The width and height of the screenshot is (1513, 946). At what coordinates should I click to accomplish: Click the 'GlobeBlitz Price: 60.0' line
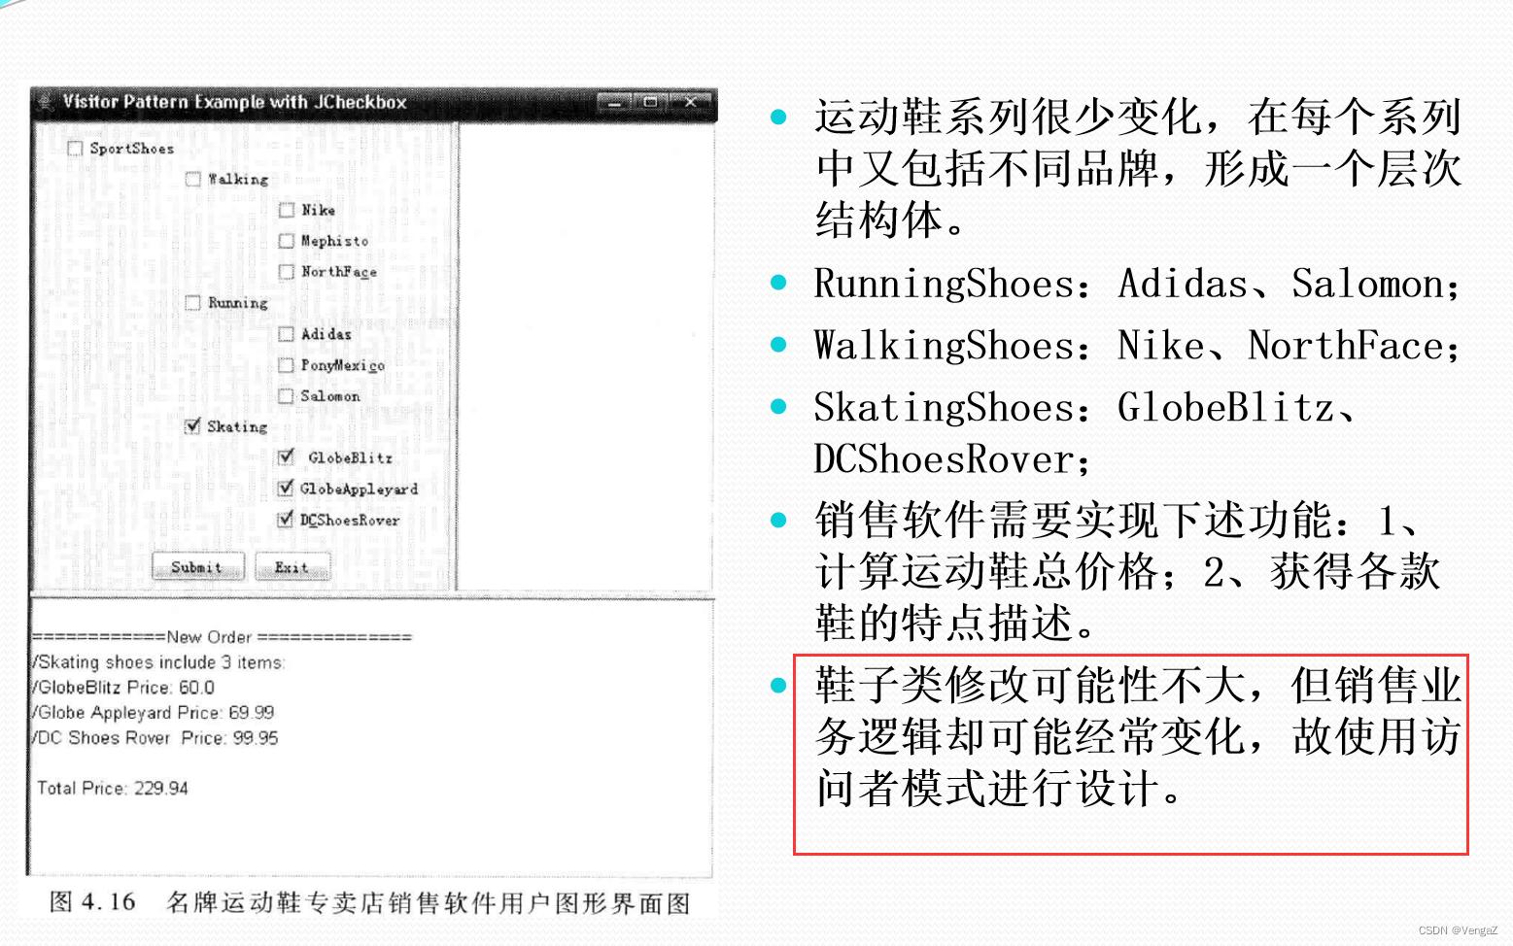[124, 688]
